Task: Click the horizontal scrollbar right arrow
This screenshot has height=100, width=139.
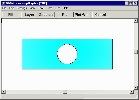Action: pyautogui.click(x=132, y=91)
